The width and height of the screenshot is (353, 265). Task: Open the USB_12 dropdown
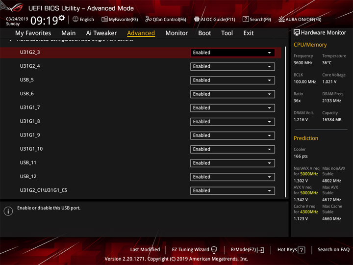232,177
